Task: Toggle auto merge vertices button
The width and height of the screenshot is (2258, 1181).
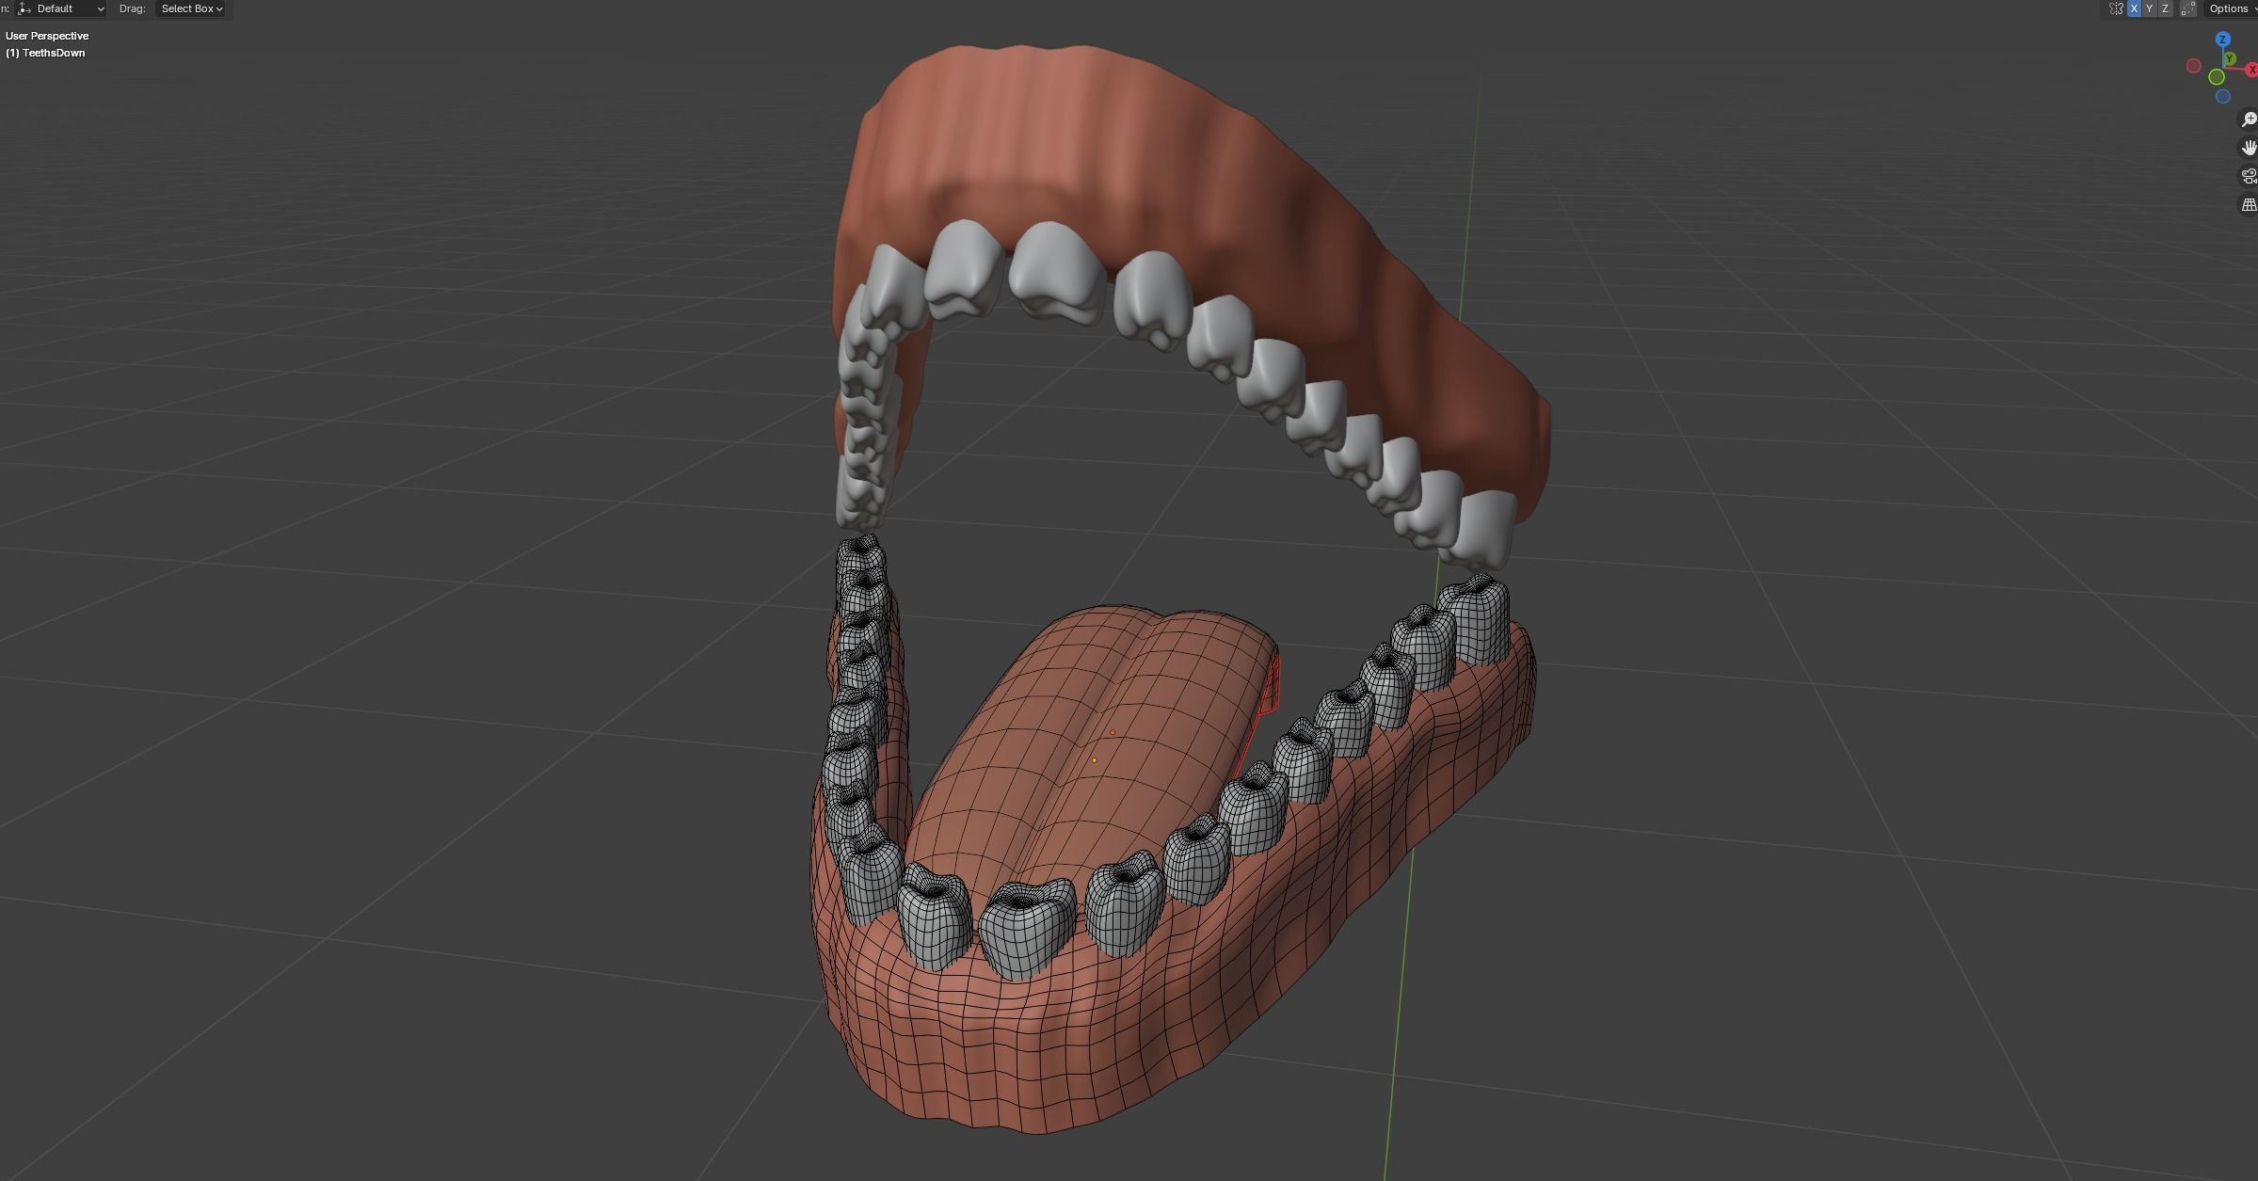Action: 2188,8
